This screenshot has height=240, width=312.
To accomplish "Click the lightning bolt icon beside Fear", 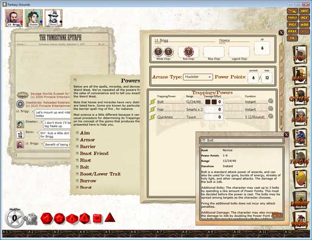I will 153,109.
